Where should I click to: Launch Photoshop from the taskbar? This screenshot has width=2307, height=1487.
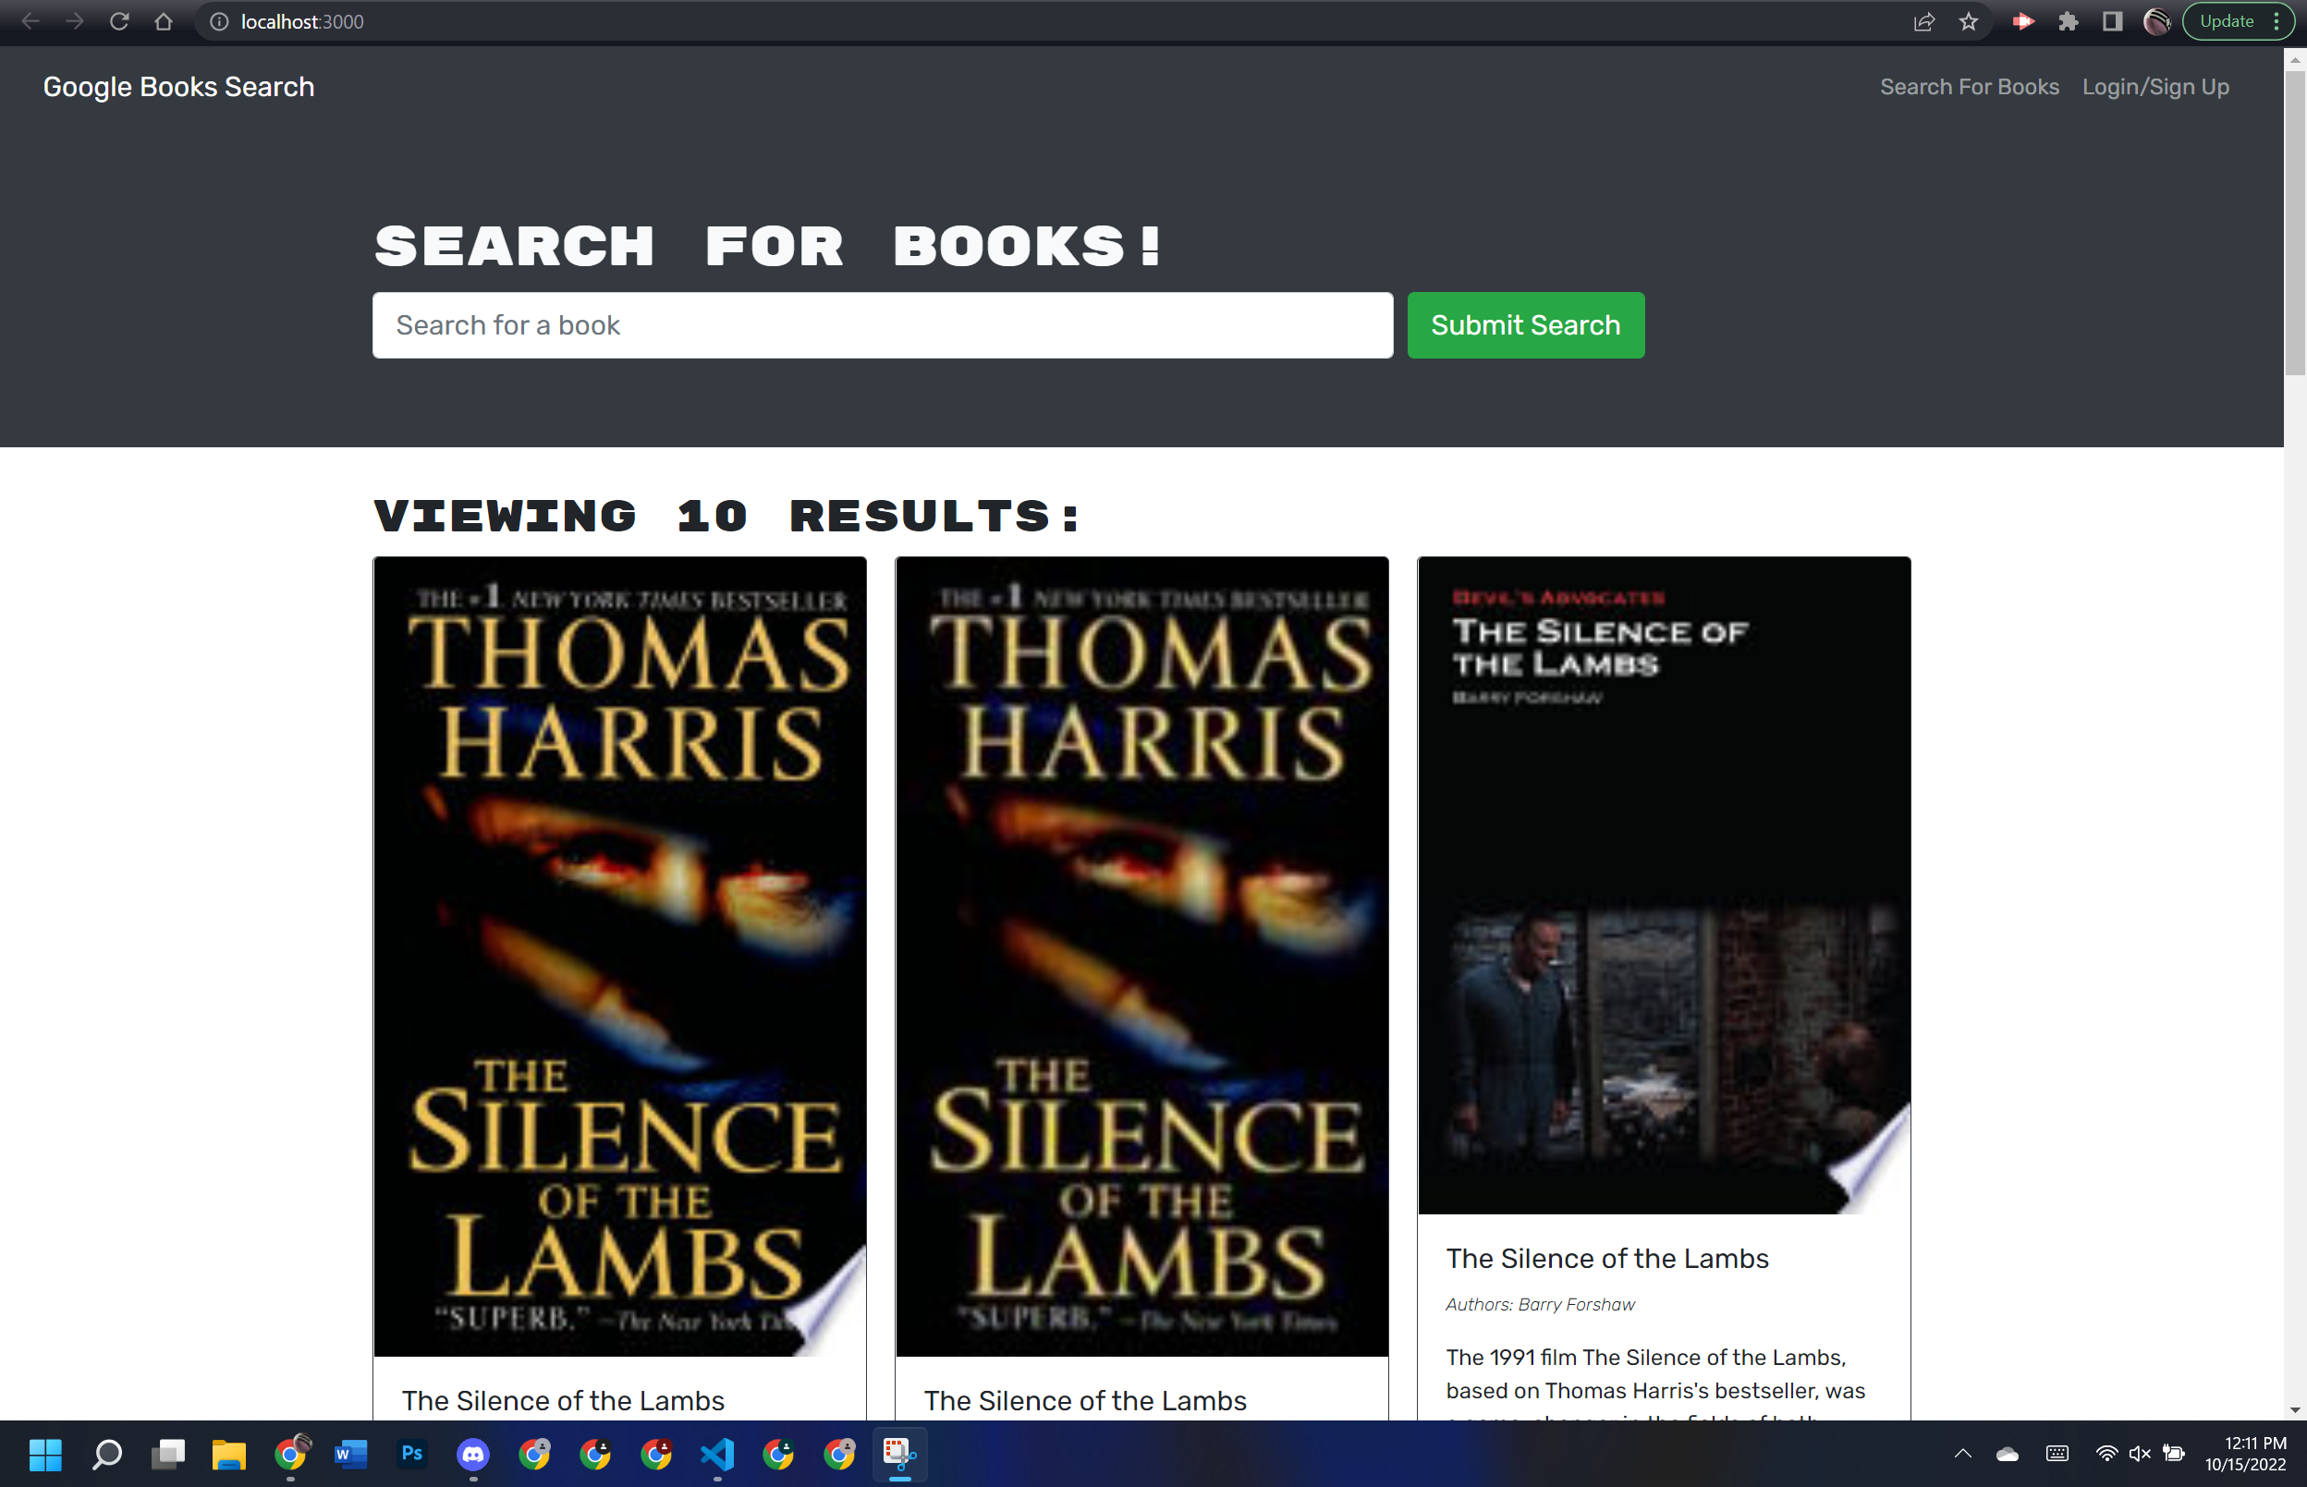point(411,1454)
